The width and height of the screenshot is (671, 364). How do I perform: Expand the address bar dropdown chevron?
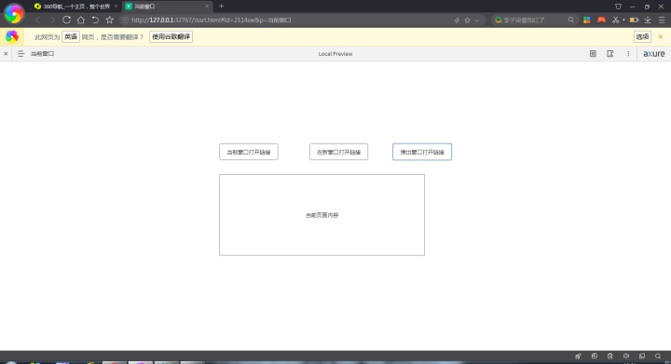pos(477,20)
